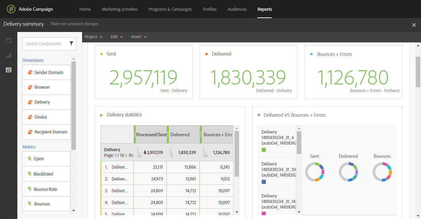The height and width of the screenshot is (219, 421).
Task: Open the Visualizations bar chart icon
Action: click(x=9, y=55)
